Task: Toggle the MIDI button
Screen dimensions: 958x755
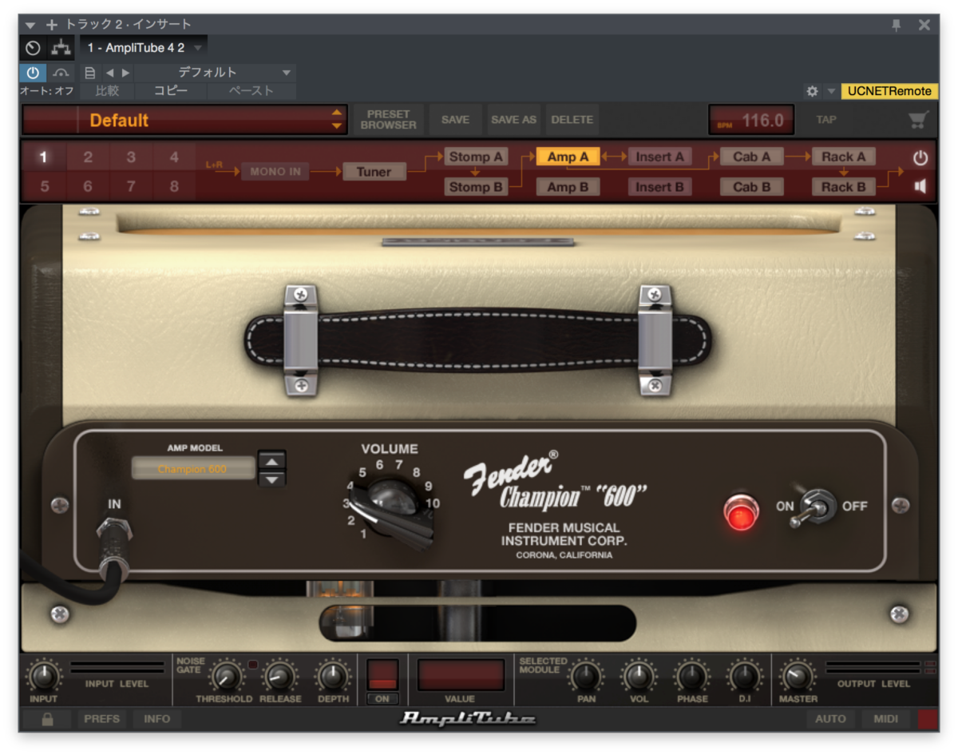Action: click(885, 719)
